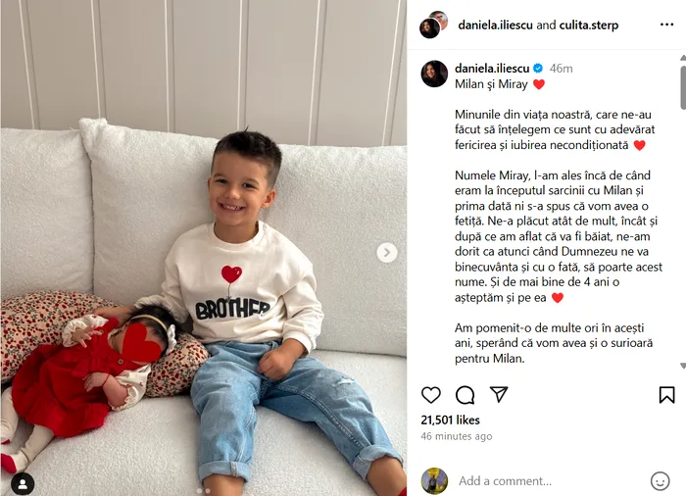View the 21,501 likes list
Viewport: 686px width, 496px height.
[450, 421]
